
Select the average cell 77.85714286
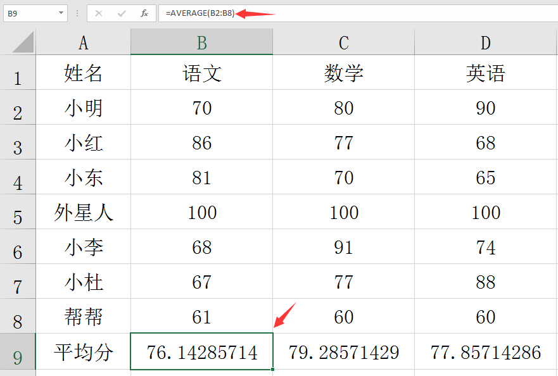pos(486,351)
